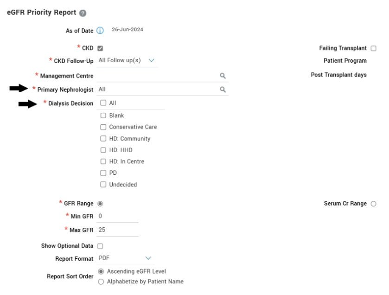Click the As of Date info icon
This screenshot has width=389, height=295.
[x=100, y=31]
